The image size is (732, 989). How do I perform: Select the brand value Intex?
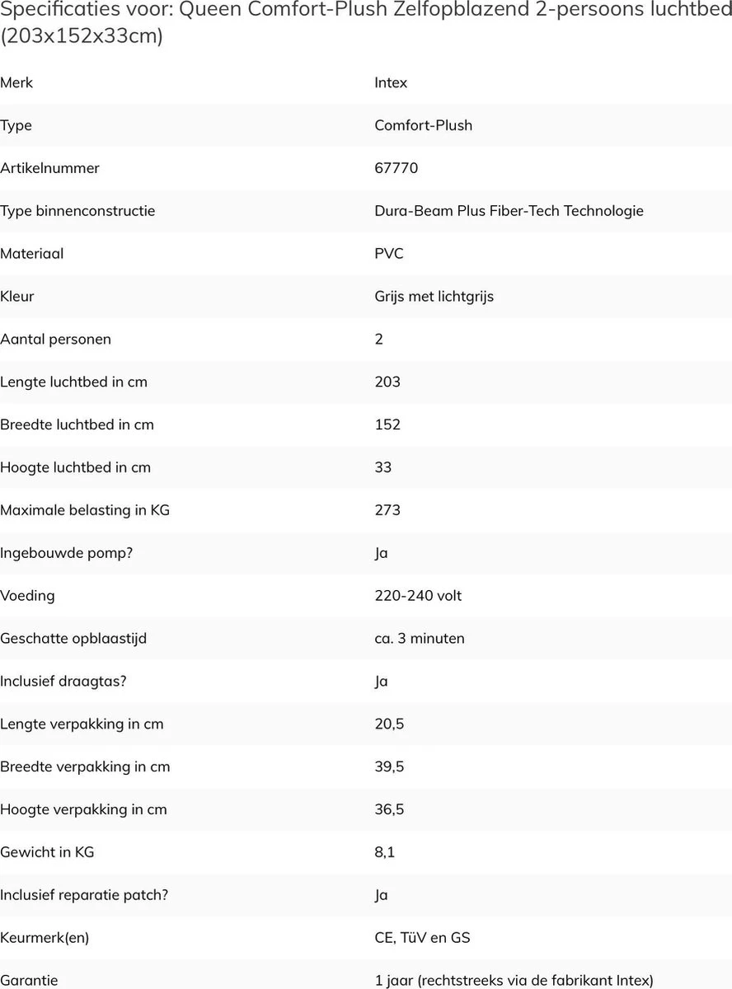[x=391, y=82]
